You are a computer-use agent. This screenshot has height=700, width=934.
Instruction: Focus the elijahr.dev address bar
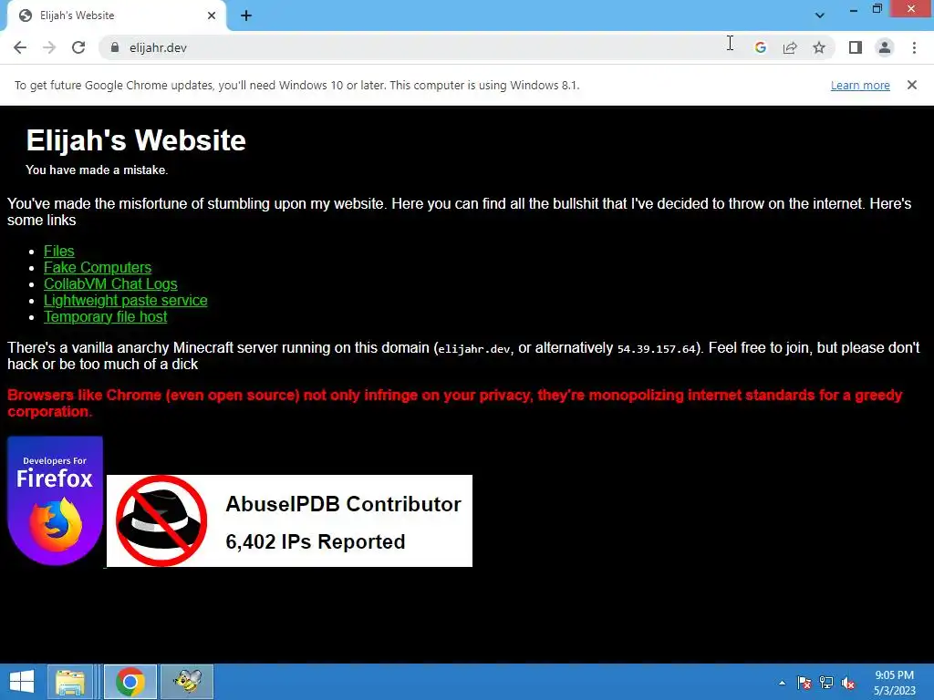pos(417,47)
